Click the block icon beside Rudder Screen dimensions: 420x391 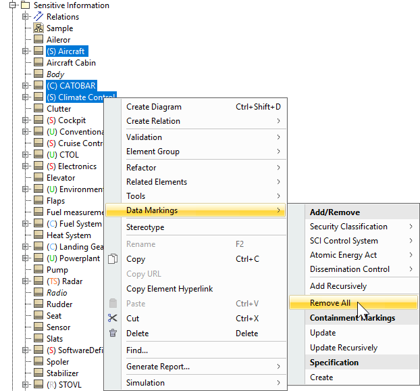tap(38, 304)
